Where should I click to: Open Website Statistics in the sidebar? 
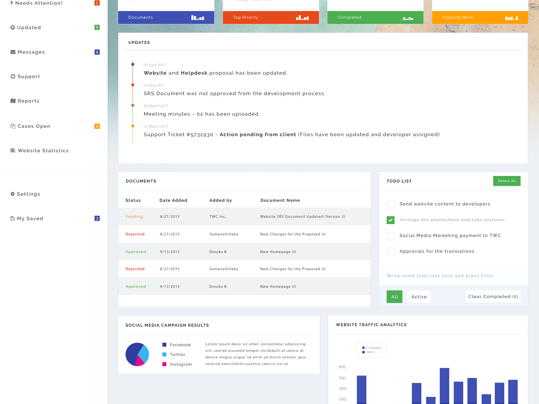tap(43, 151)
